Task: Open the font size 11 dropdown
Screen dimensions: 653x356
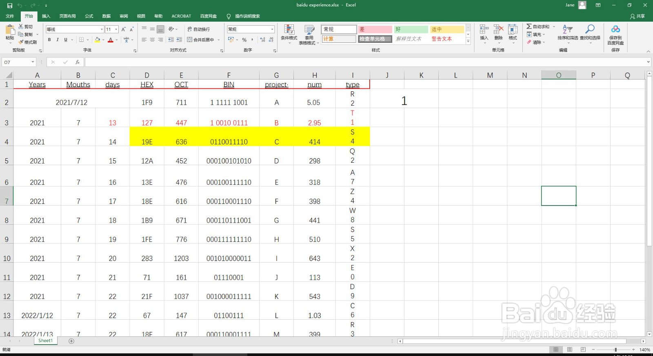Action: (x=116, y=29)
